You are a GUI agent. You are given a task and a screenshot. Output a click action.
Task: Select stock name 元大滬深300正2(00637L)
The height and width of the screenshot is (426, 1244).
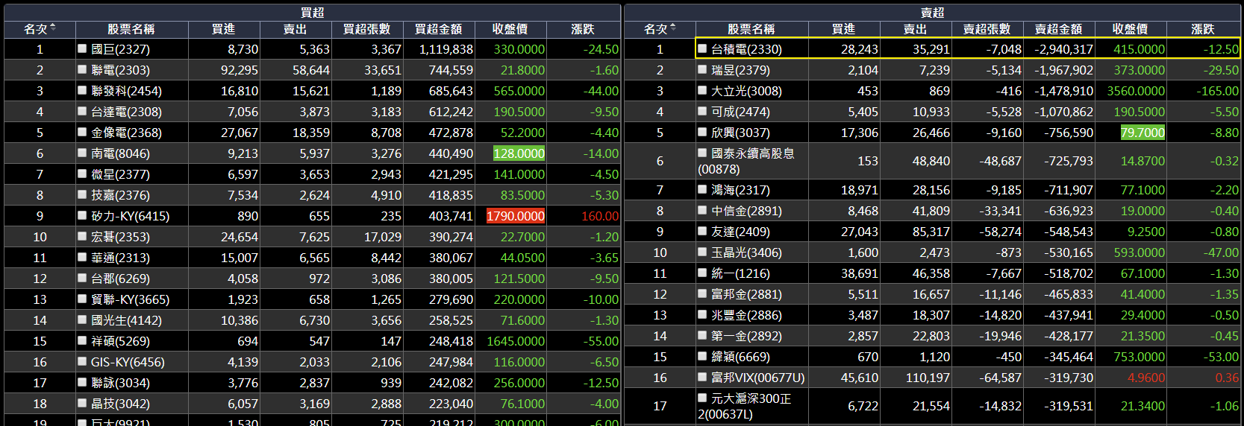tap(745, 406)
